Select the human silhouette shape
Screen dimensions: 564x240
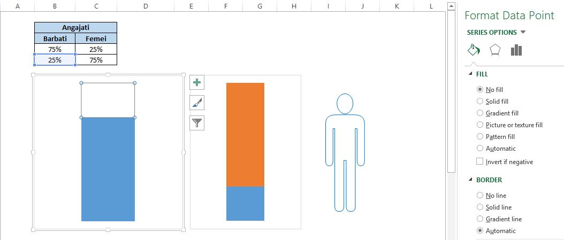345,153
